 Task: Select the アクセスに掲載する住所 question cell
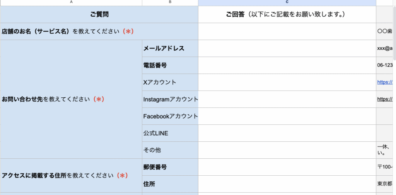click(71, 176)
